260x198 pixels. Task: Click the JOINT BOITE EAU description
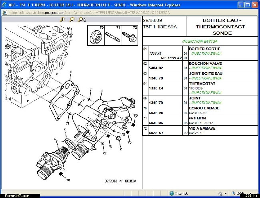(206, 73)
